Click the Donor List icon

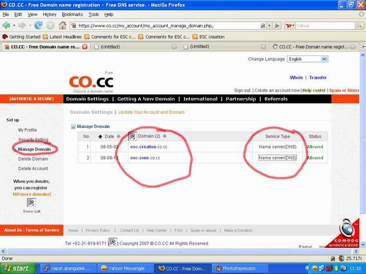[31, 203]
